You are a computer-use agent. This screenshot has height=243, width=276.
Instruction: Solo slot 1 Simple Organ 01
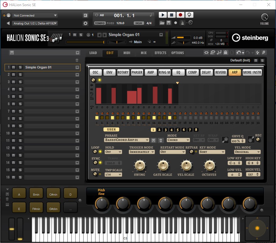tap(20, 67)
